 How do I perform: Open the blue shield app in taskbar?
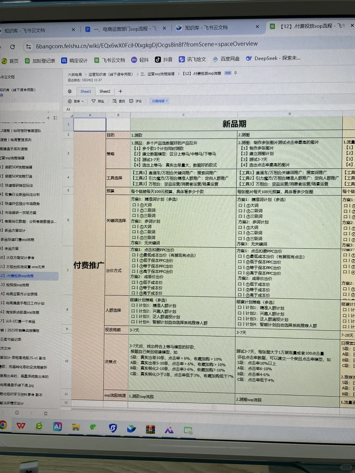[x=113, y=428]
